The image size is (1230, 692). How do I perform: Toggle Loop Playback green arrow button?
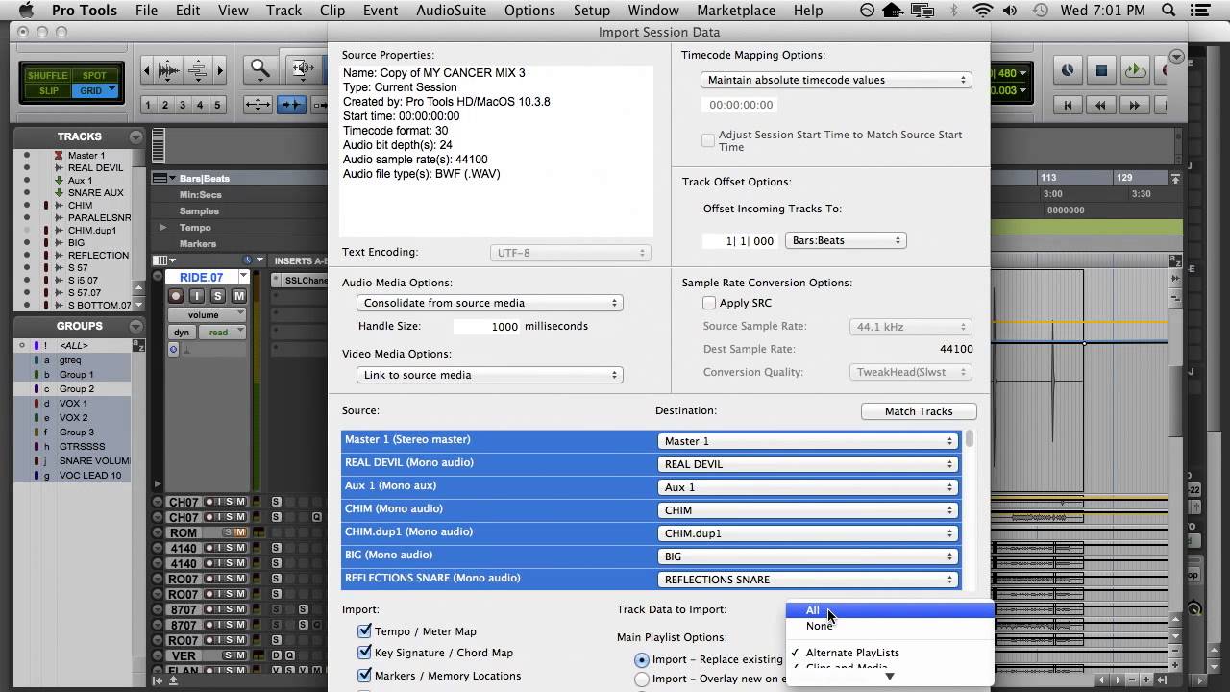click(1135, 70)
